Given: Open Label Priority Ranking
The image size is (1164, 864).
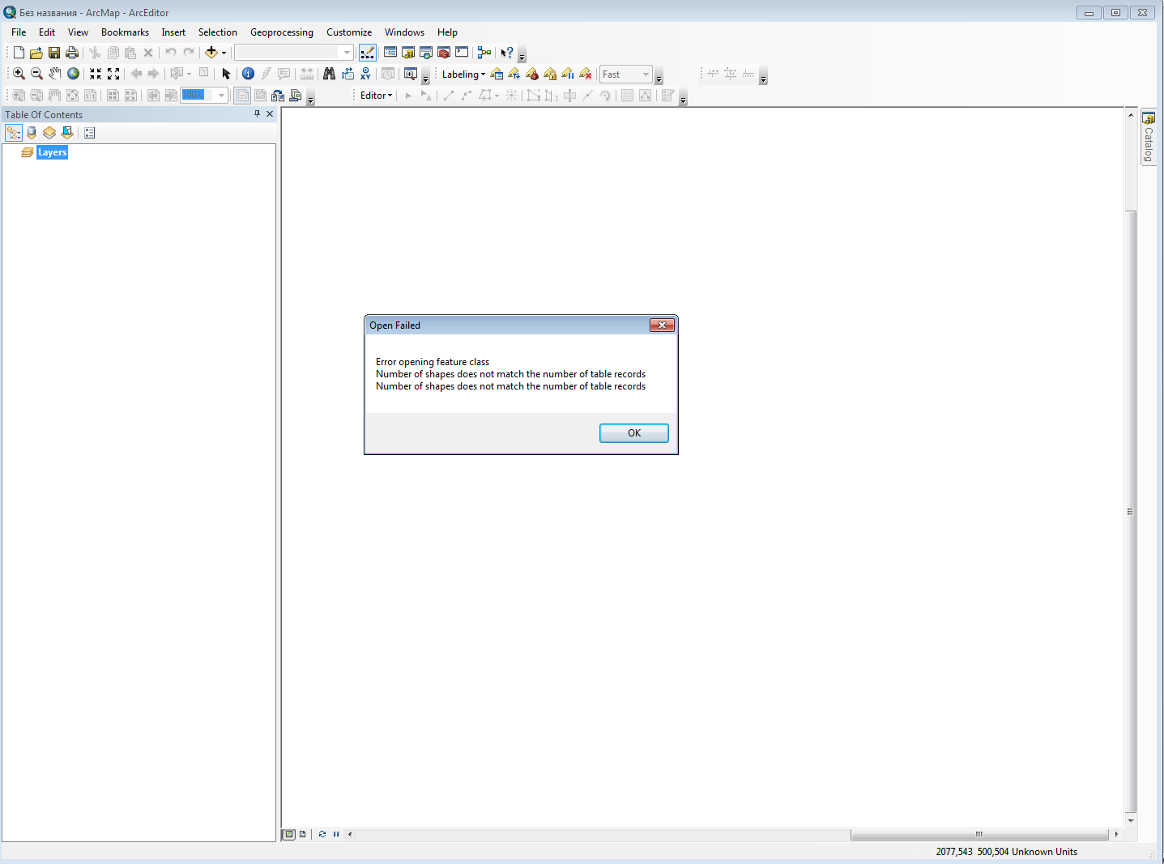Looking at the screenshot, I should click(x=514, y=74).
